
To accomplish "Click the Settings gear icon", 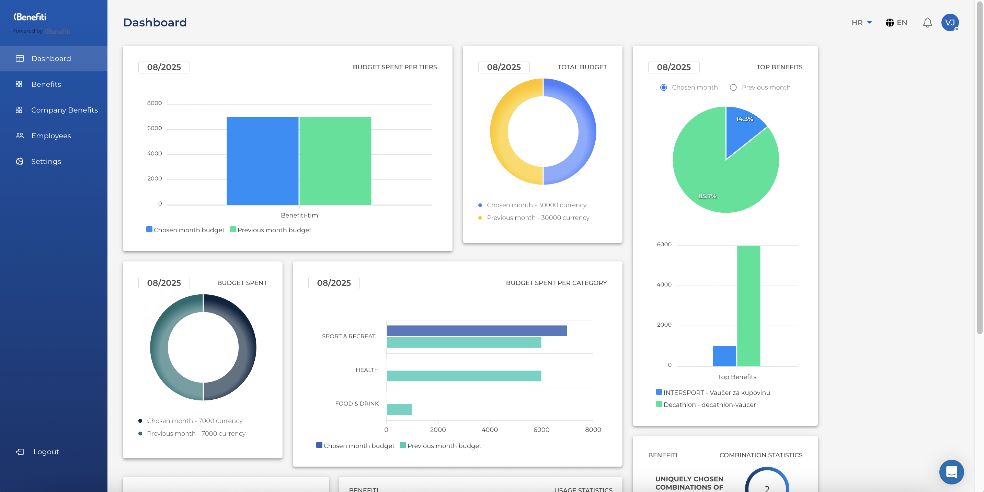I will (20, 161).
